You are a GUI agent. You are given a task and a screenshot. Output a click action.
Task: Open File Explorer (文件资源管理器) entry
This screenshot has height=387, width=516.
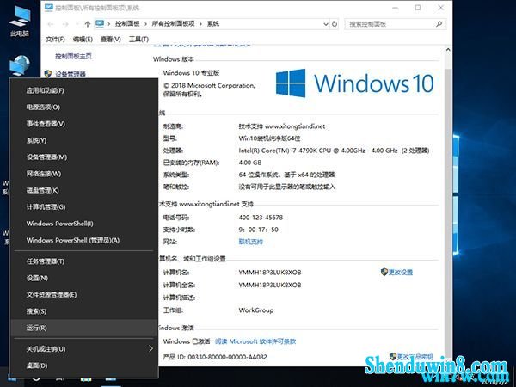pyautogui.click(x=84, y=294)
